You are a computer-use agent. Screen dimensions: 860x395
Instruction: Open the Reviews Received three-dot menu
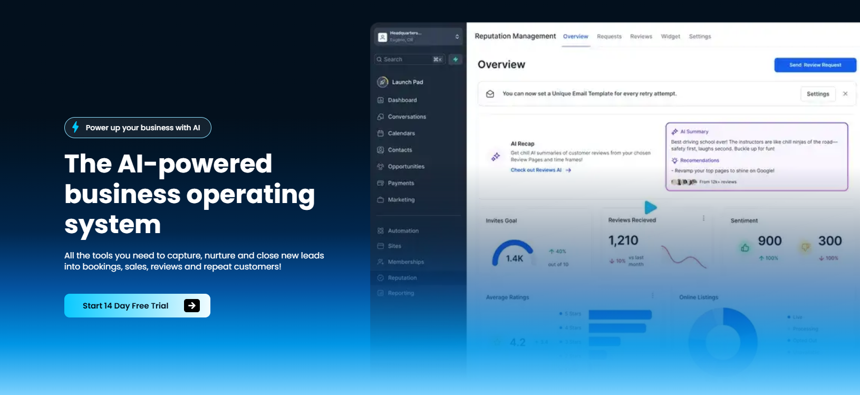coord(703,218)
